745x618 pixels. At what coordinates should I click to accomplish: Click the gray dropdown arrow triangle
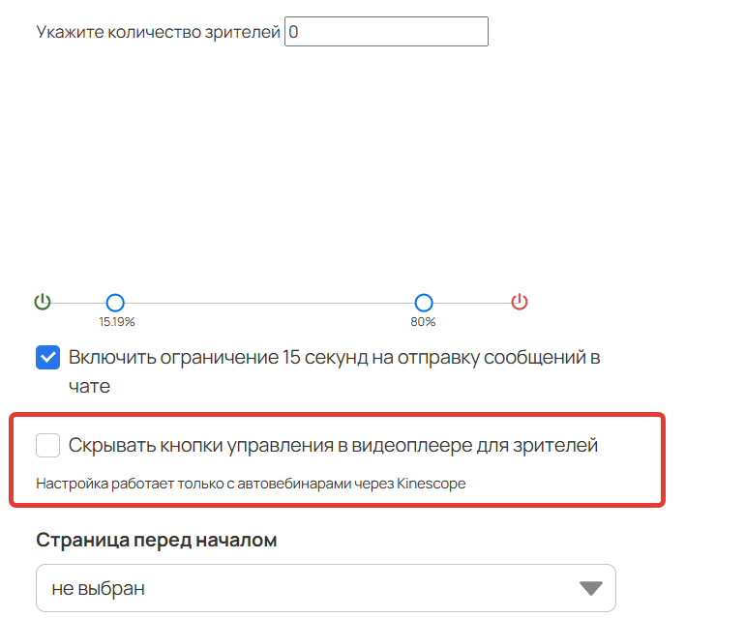point(591,589)
